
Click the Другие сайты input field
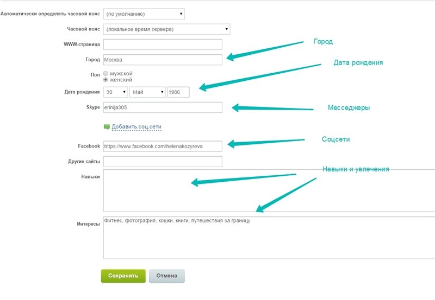(162, 162)
